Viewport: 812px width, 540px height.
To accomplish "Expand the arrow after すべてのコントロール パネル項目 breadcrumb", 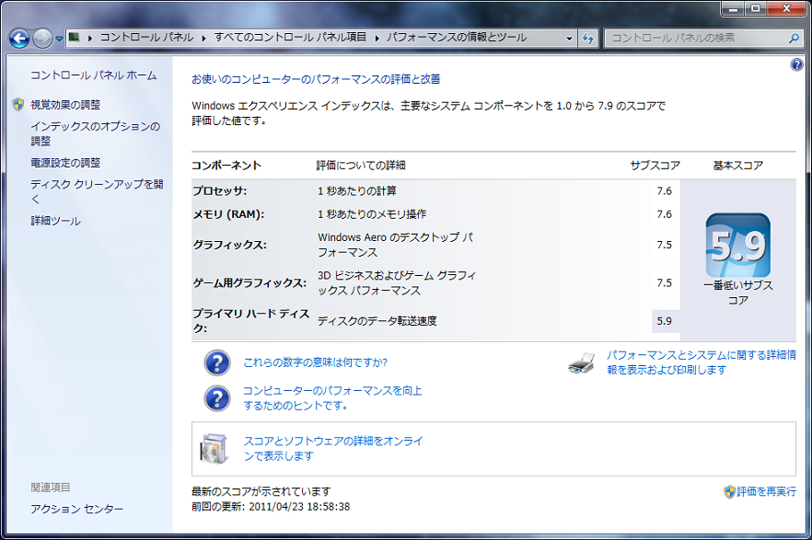I will coord(377,38).
